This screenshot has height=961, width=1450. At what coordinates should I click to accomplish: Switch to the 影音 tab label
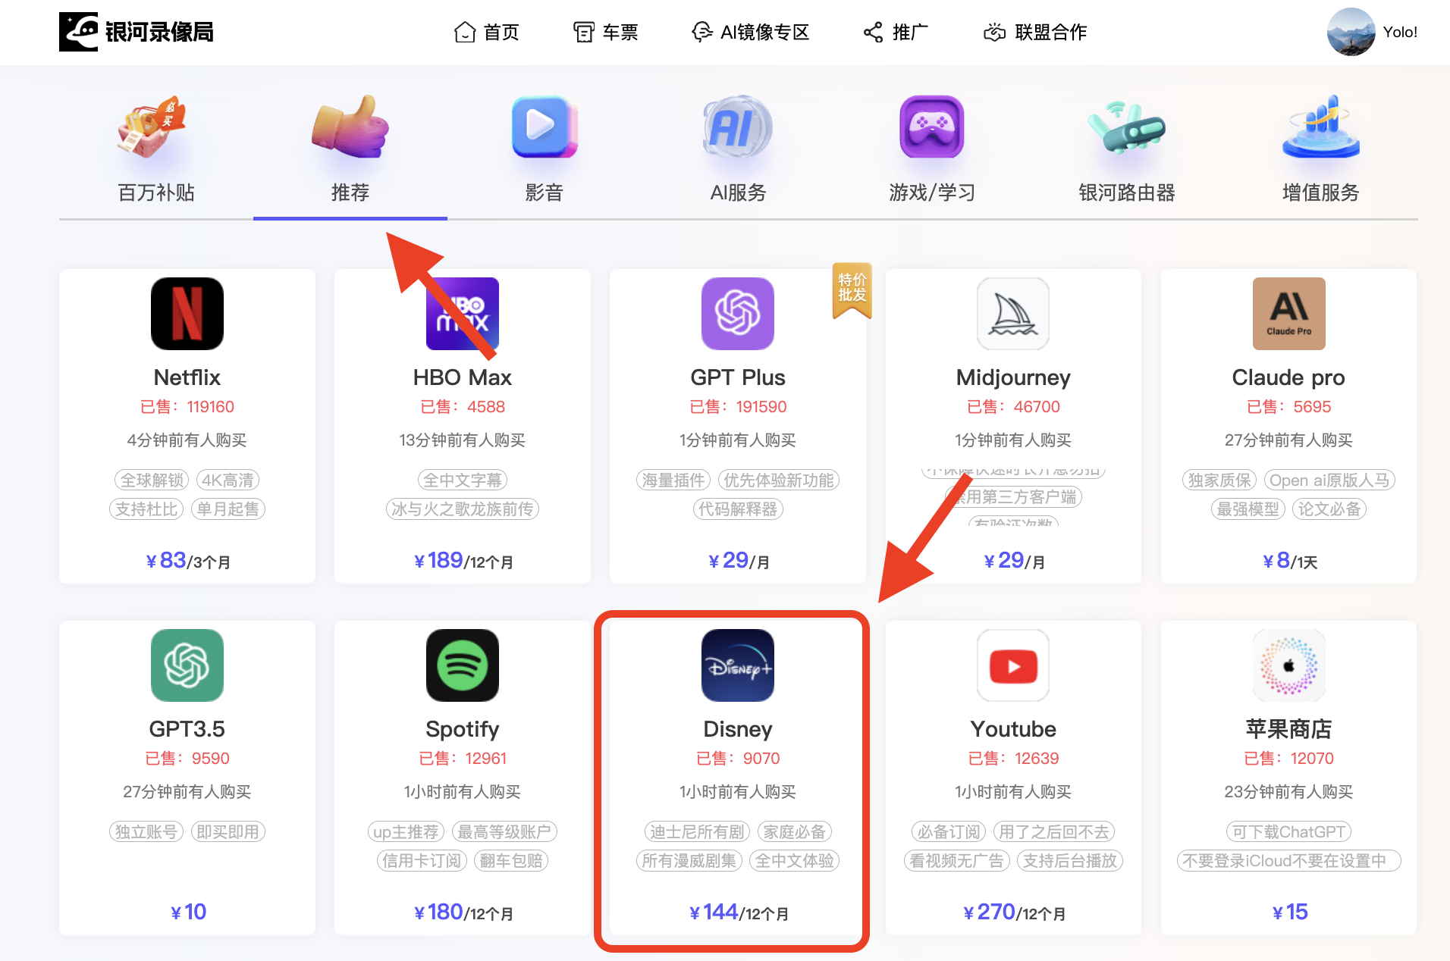545,193
